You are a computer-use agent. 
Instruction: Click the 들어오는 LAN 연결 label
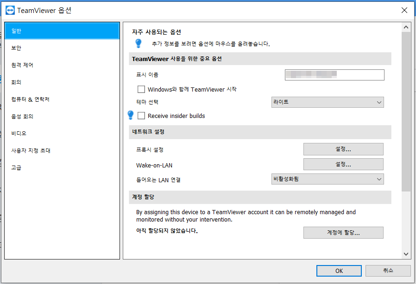(158, 180)
